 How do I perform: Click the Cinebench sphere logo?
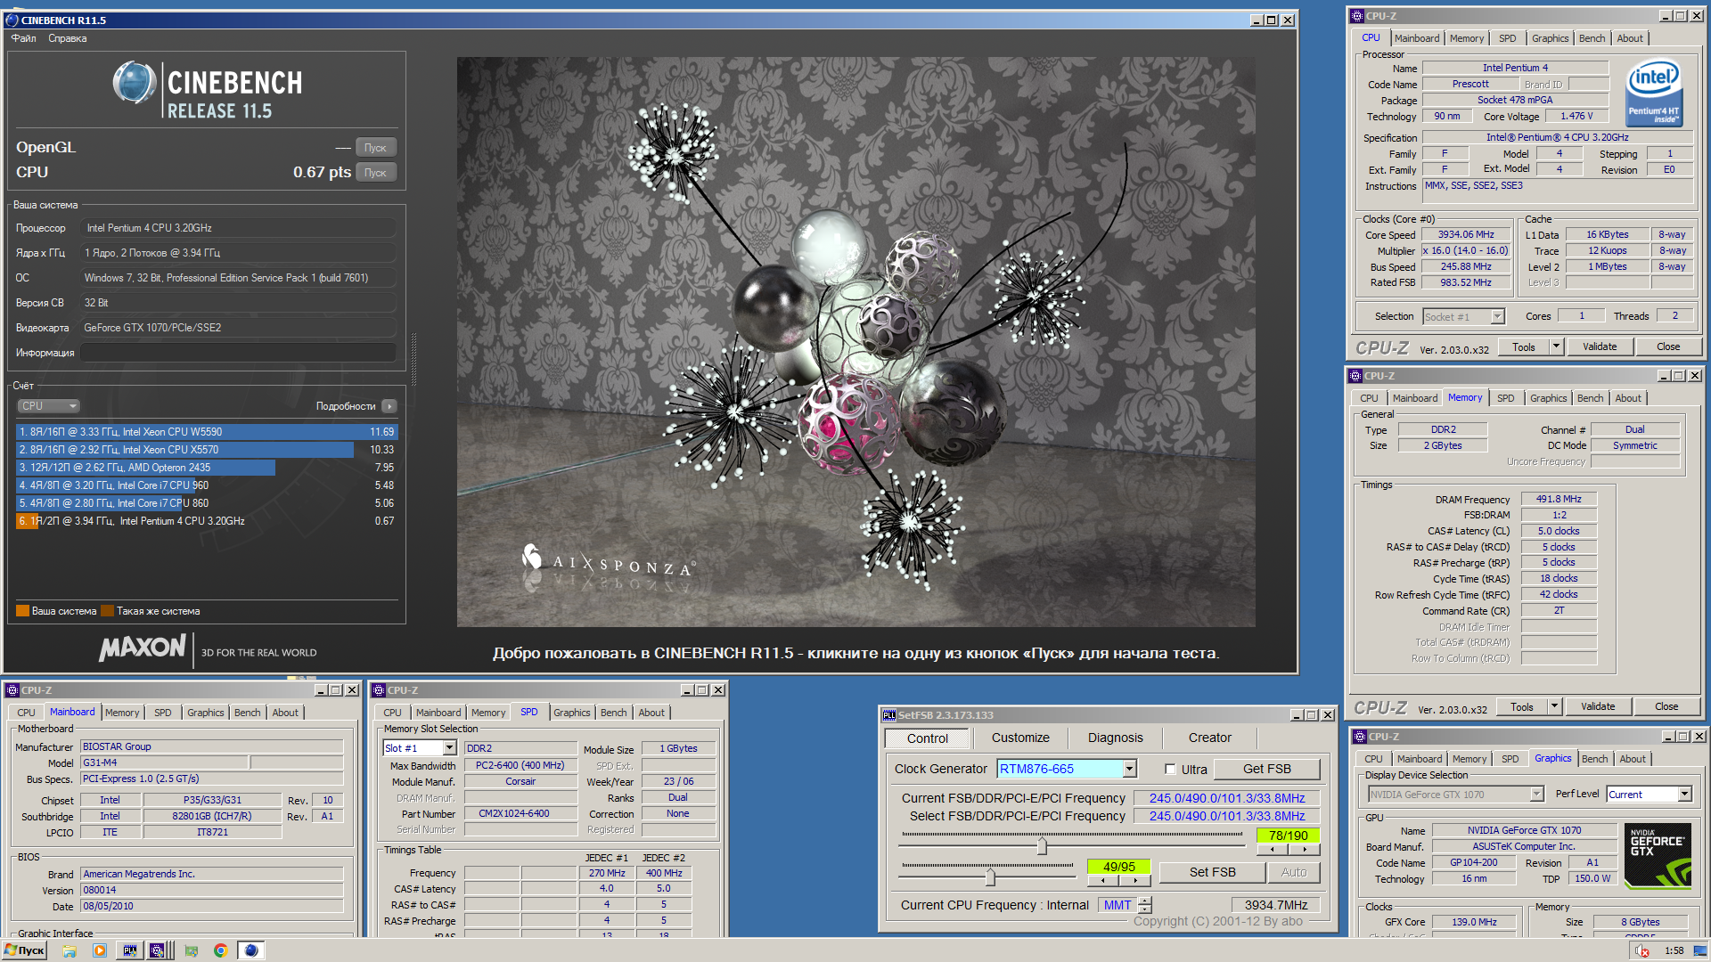135,83
